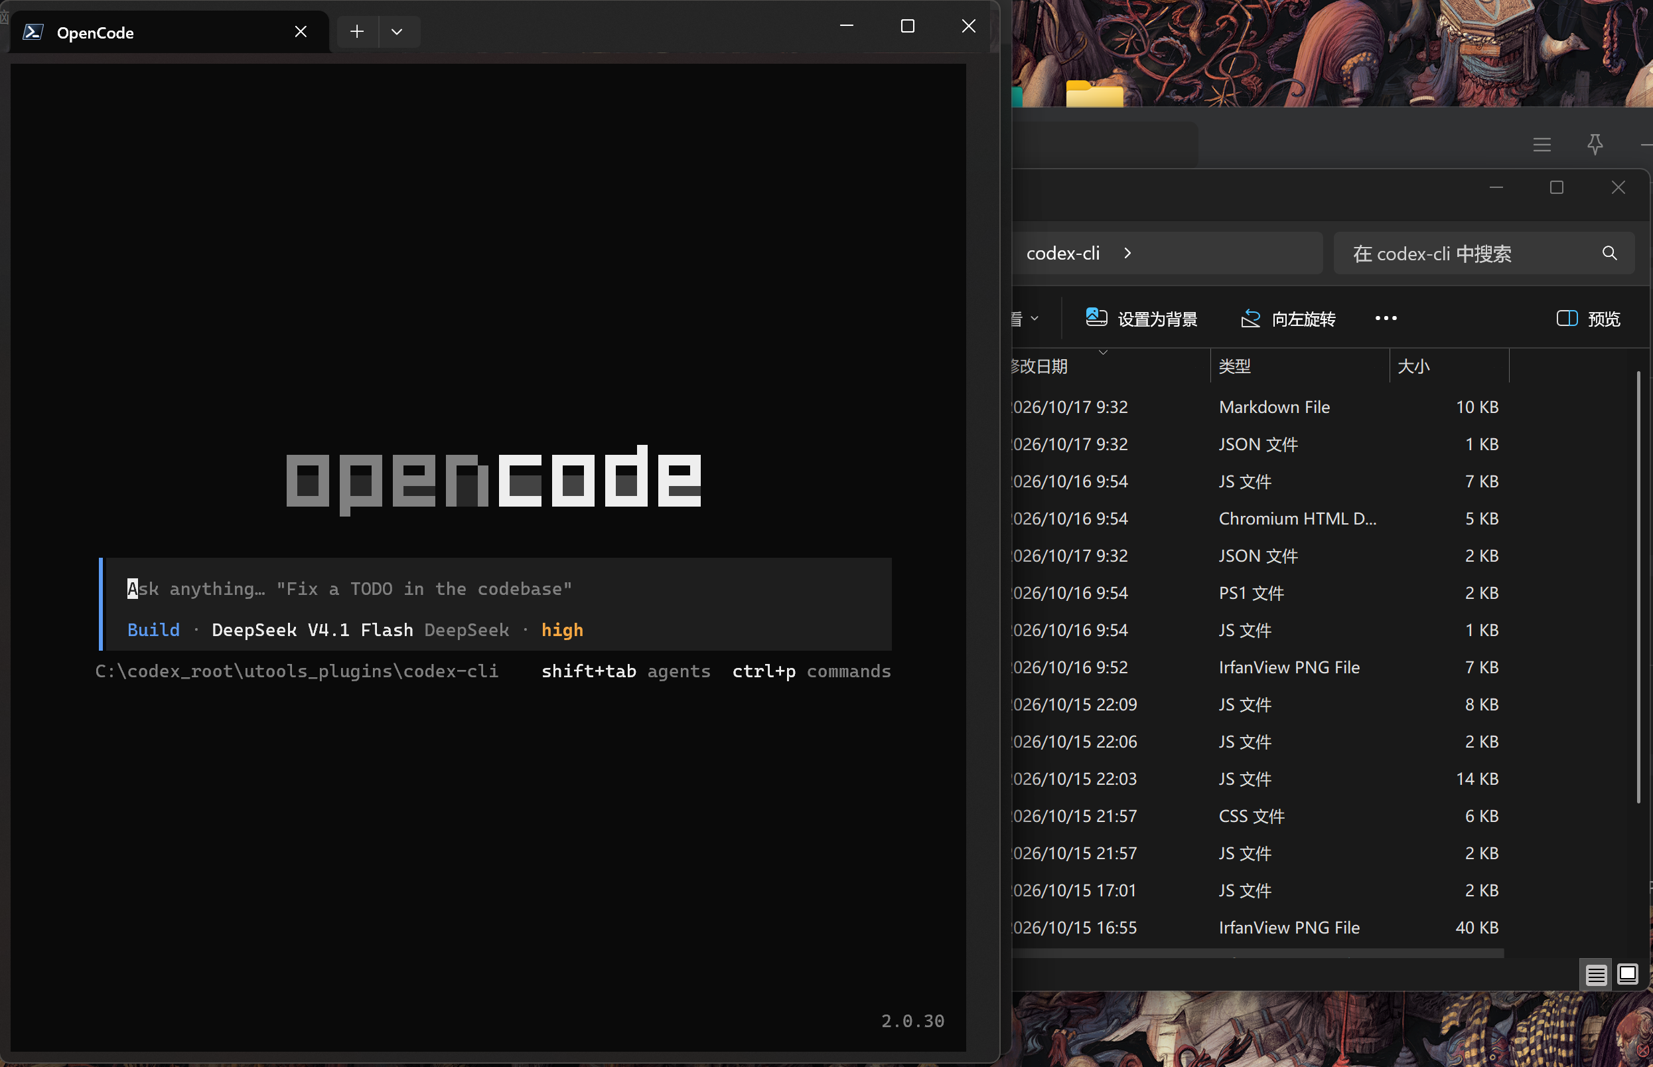Click the hamburger menu icon behind Explorer

(1542, 145)
